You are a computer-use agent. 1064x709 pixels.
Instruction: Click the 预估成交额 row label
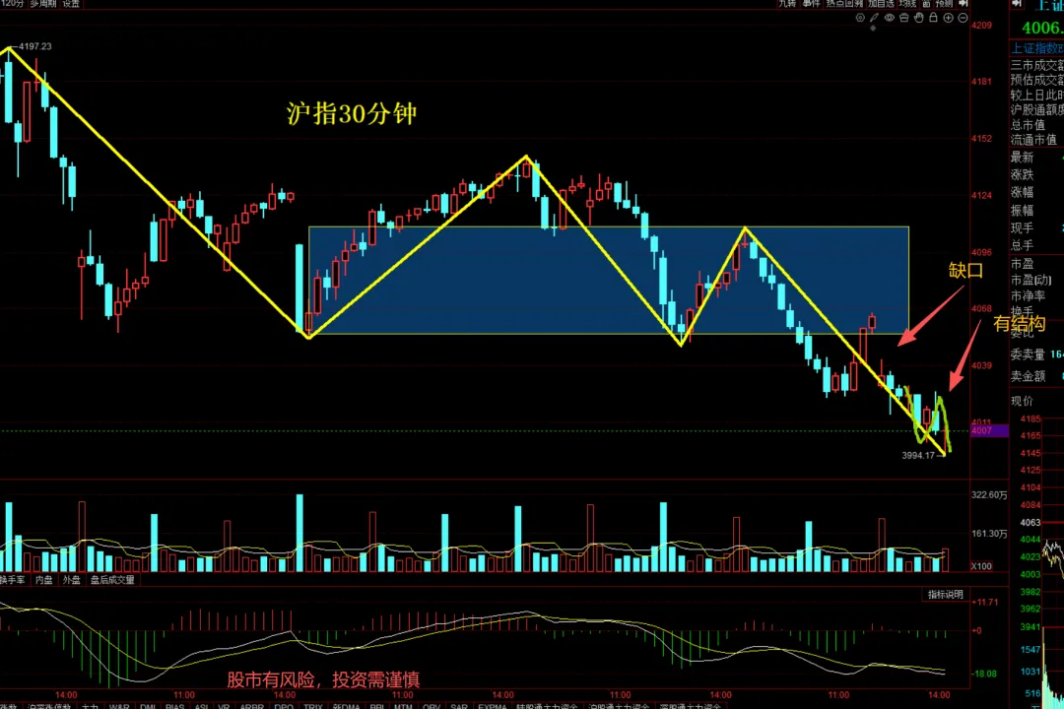pos(1036,80)
